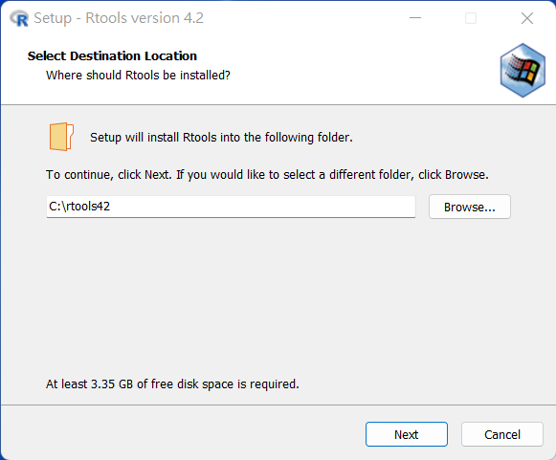Click the greyed-out maximize window button

pos(471,18)
